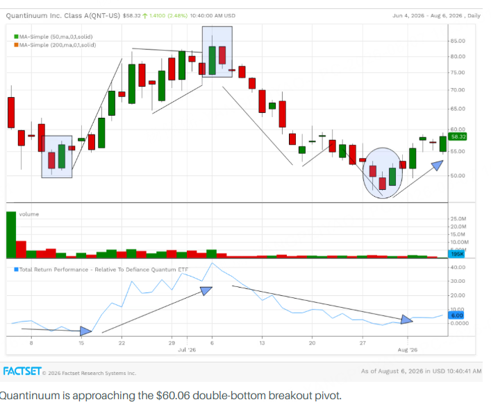491x402 pixels.
Task: Click the tall green candle at the July 6 peak
Action: point(212,60)
